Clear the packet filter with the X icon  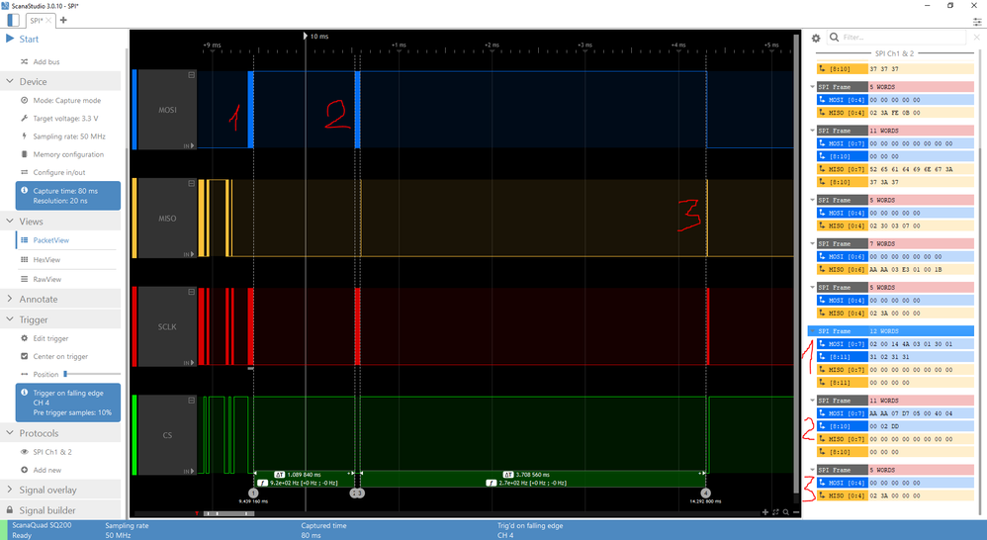pos(976,38)
